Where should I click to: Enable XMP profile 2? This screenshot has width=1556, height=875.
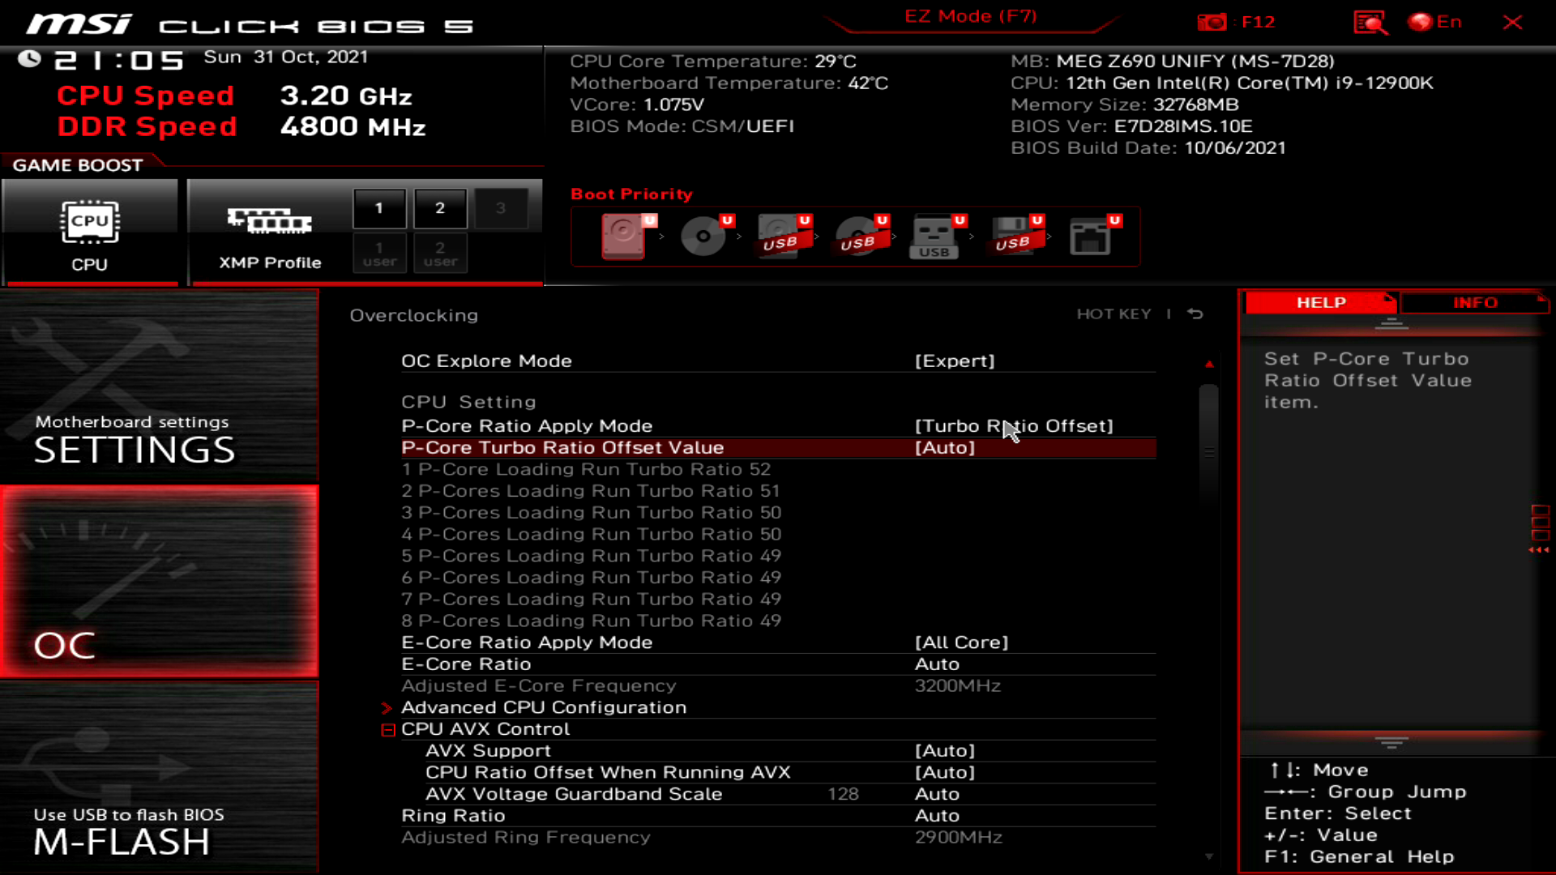(x=440, y=208)
